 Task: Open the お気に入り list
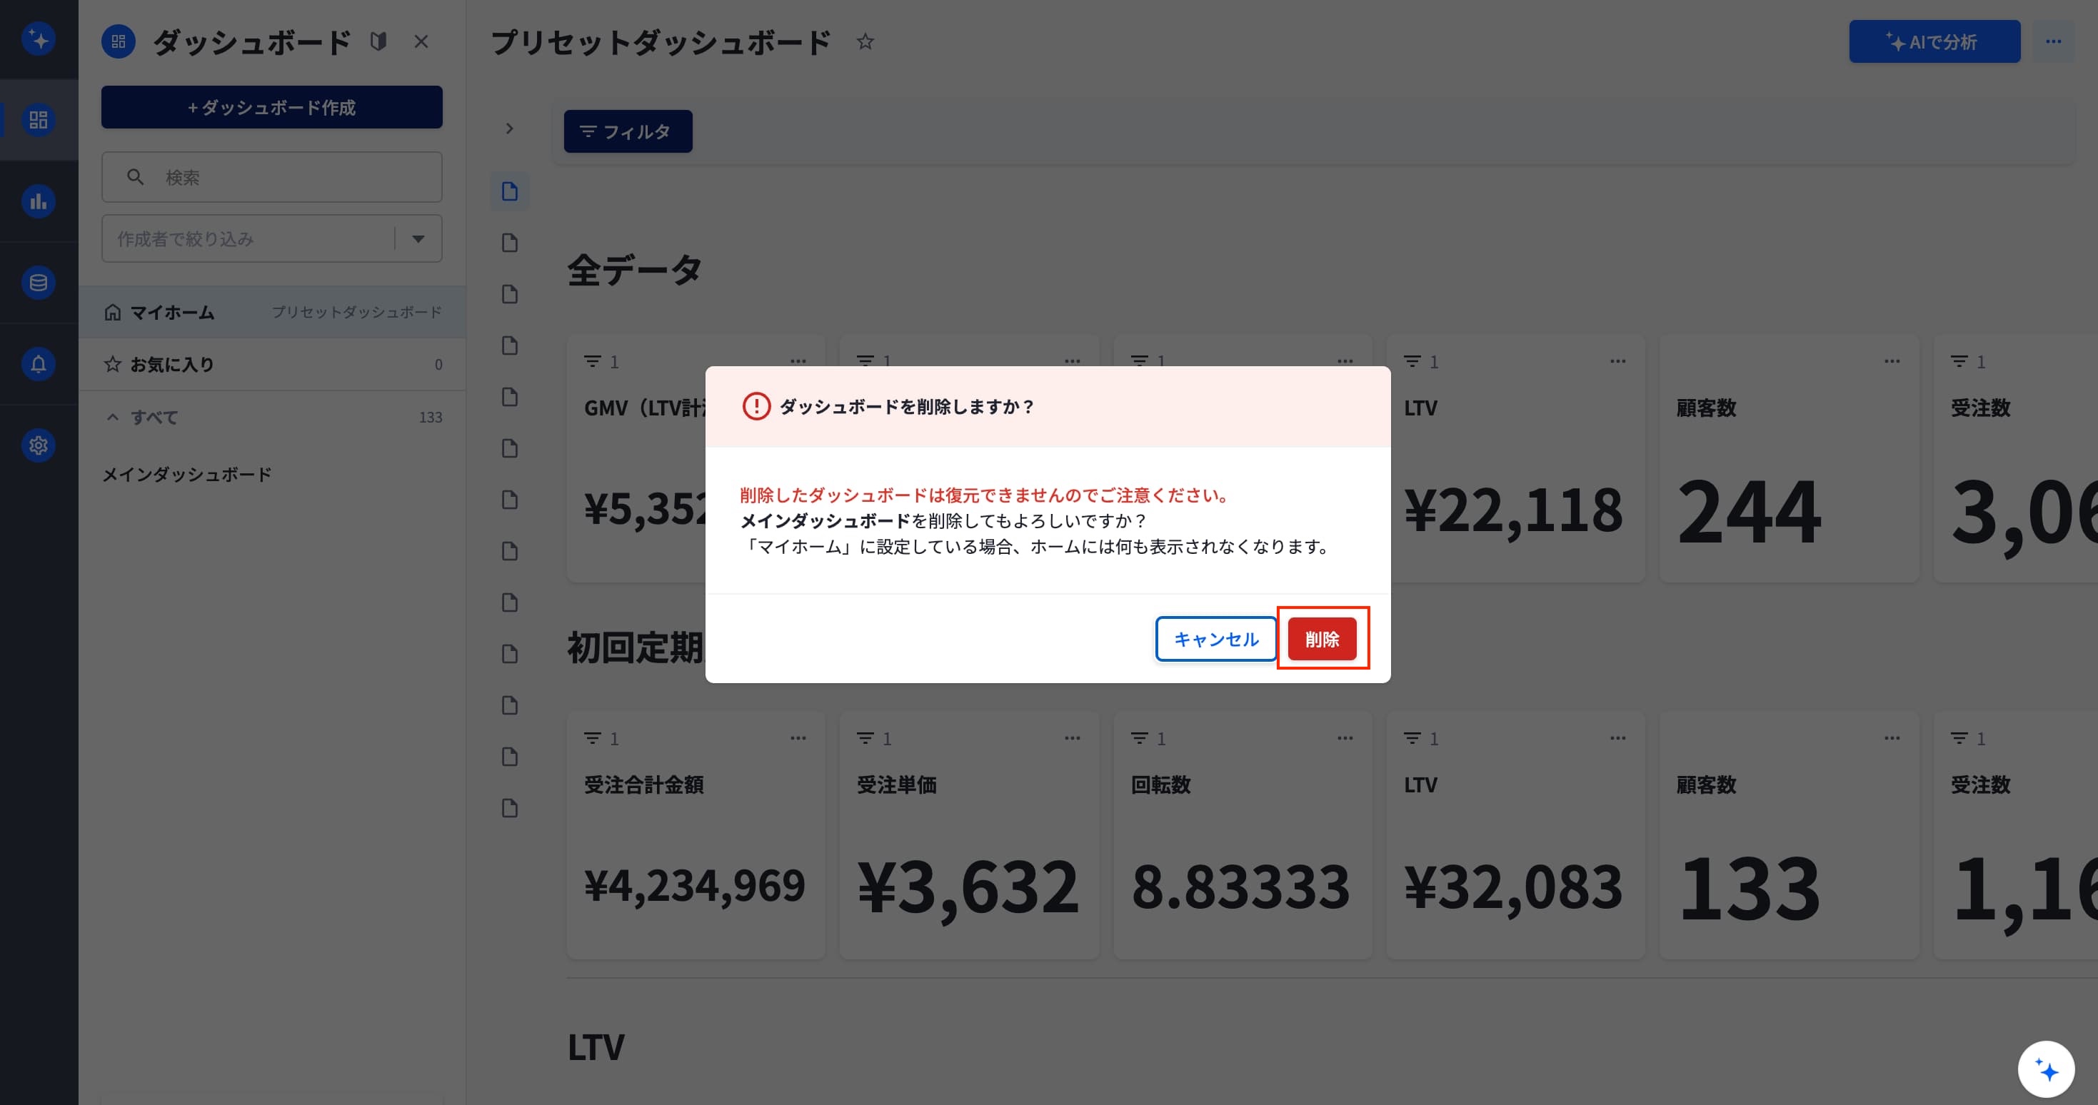click(272, 364)
